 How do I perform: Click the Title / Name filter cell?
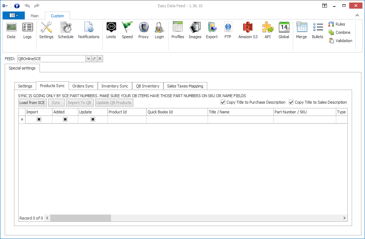coord(240,119)
